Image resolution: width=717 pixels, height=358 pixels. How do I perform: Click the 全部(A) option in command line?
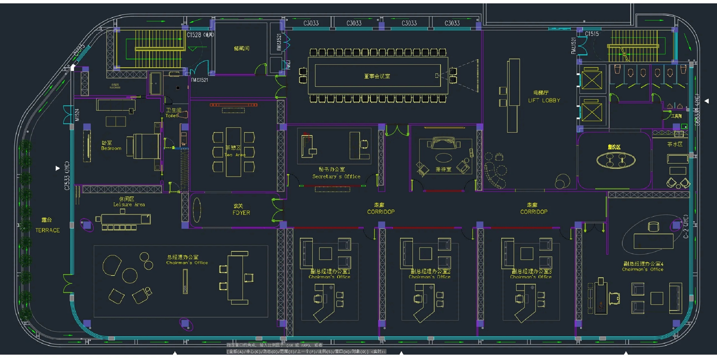tap(236, 352)
